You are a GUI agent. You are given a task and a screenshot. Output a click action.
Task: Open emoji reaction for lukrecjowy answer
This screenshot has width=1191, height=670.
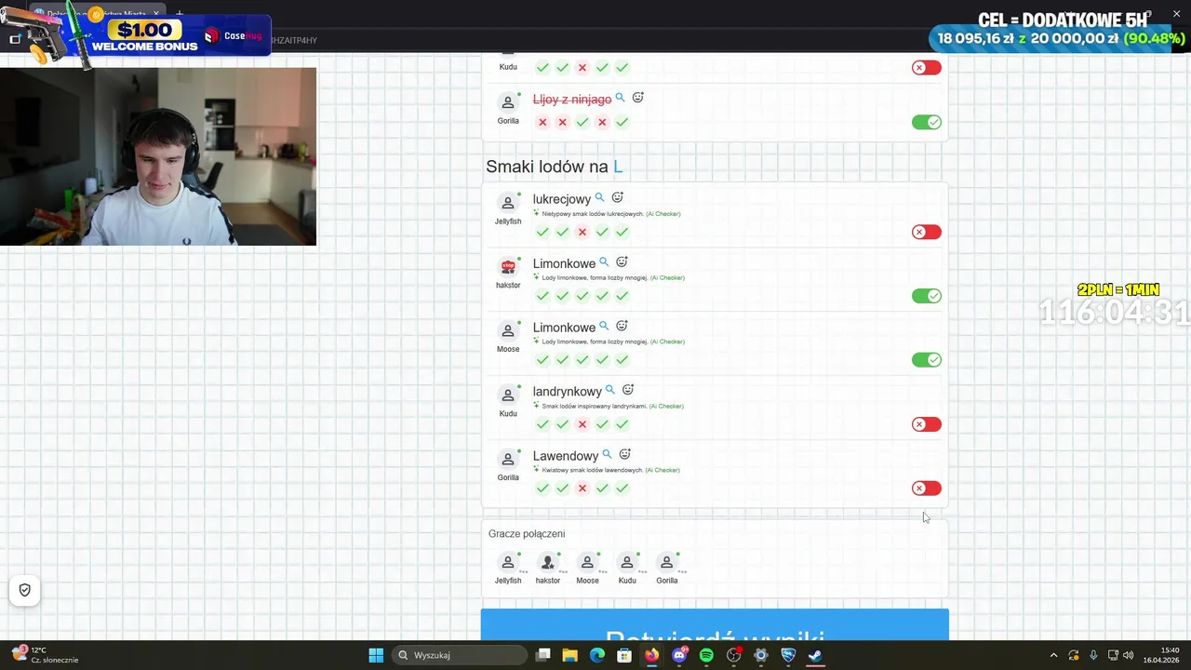[617, 197]
